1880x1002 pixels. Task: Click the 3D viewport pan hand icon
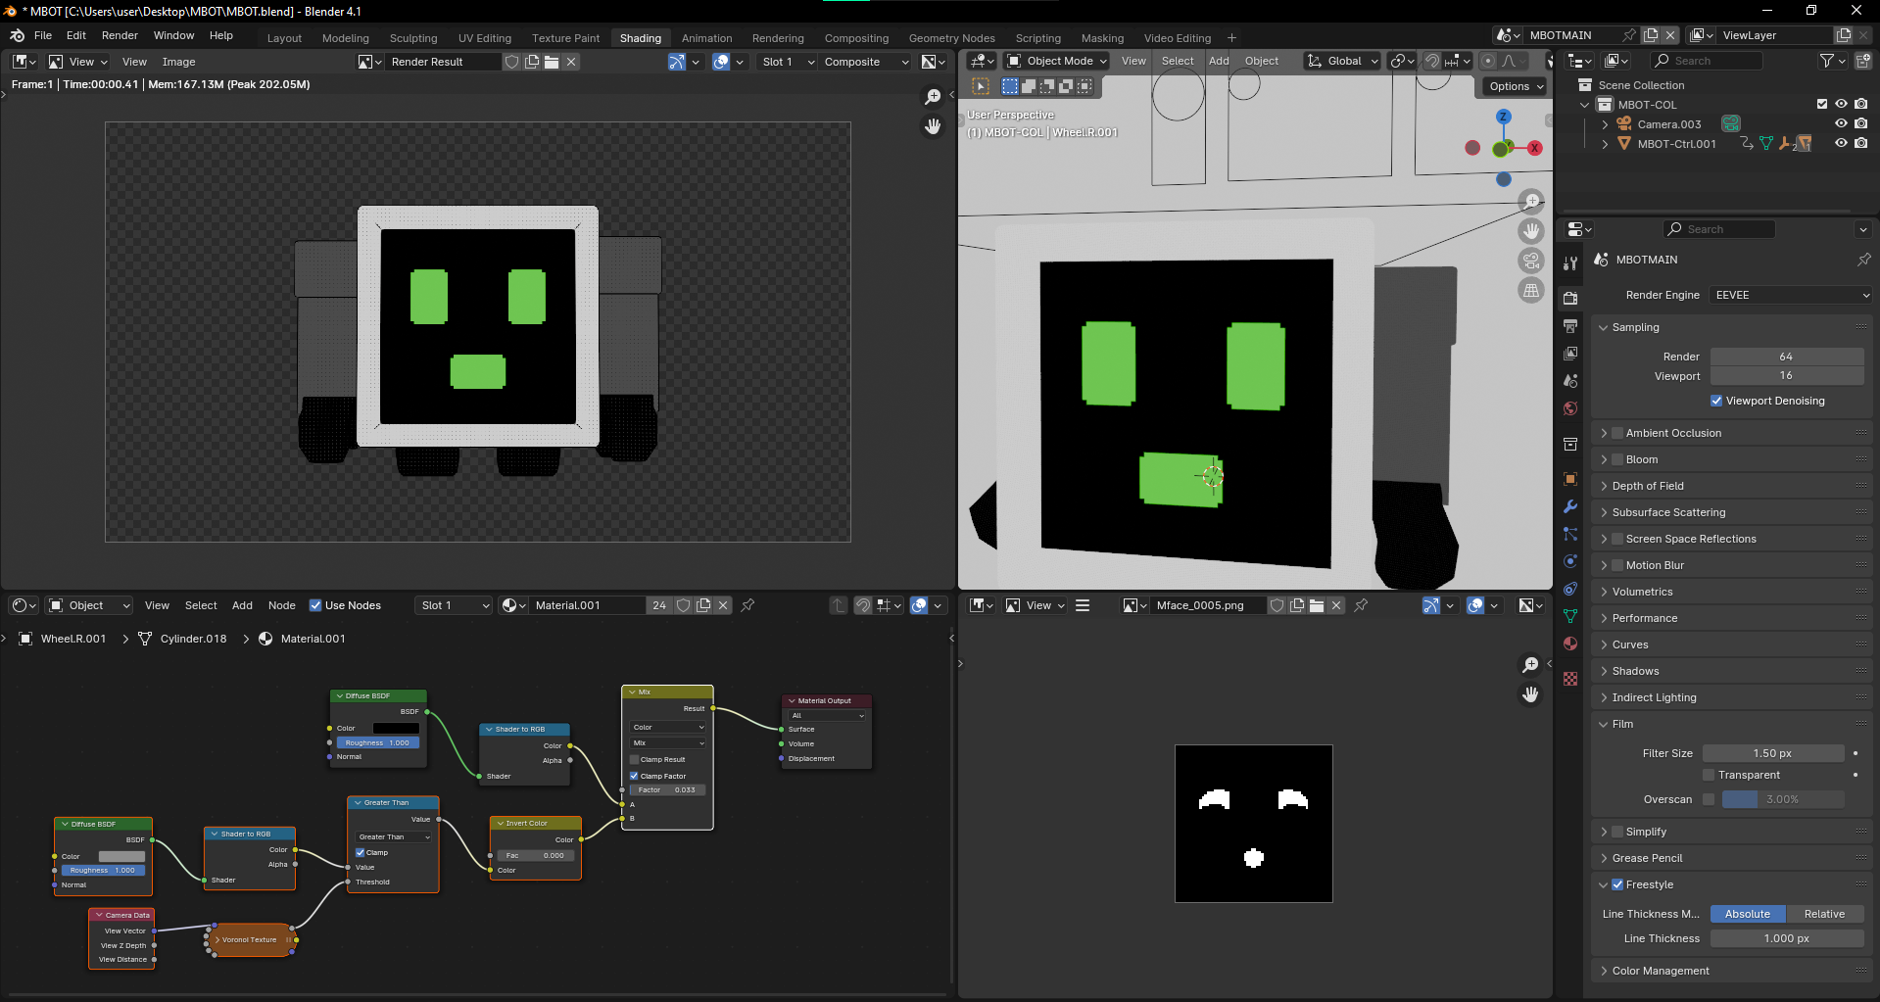click(x=1531, y=231)
